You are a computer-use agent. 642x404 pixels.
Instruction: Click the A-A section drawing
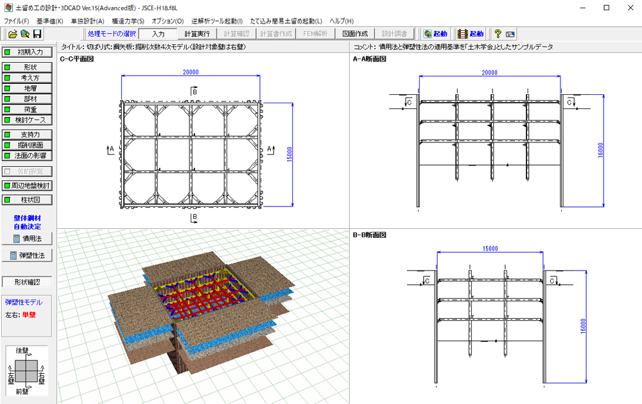coord(490,151)
